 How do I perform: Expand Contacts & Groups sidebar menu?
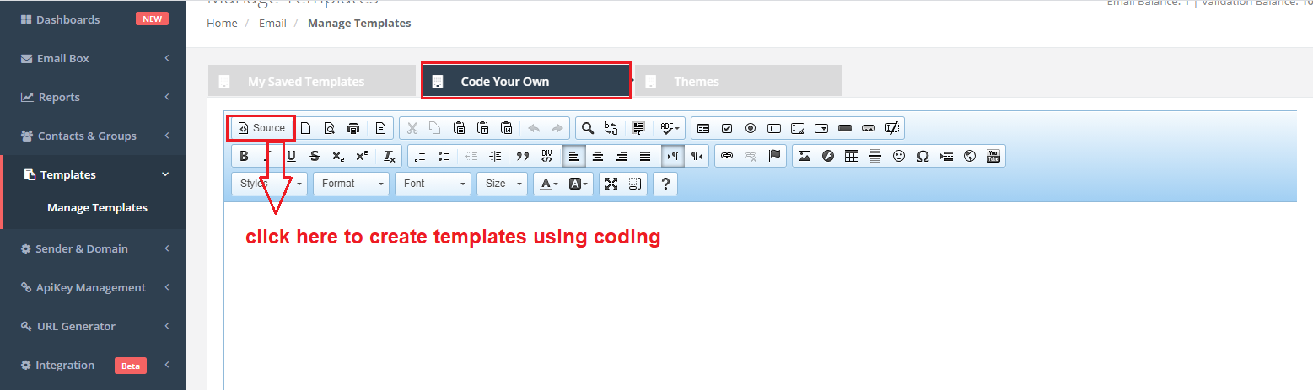(x=93, y=136)
